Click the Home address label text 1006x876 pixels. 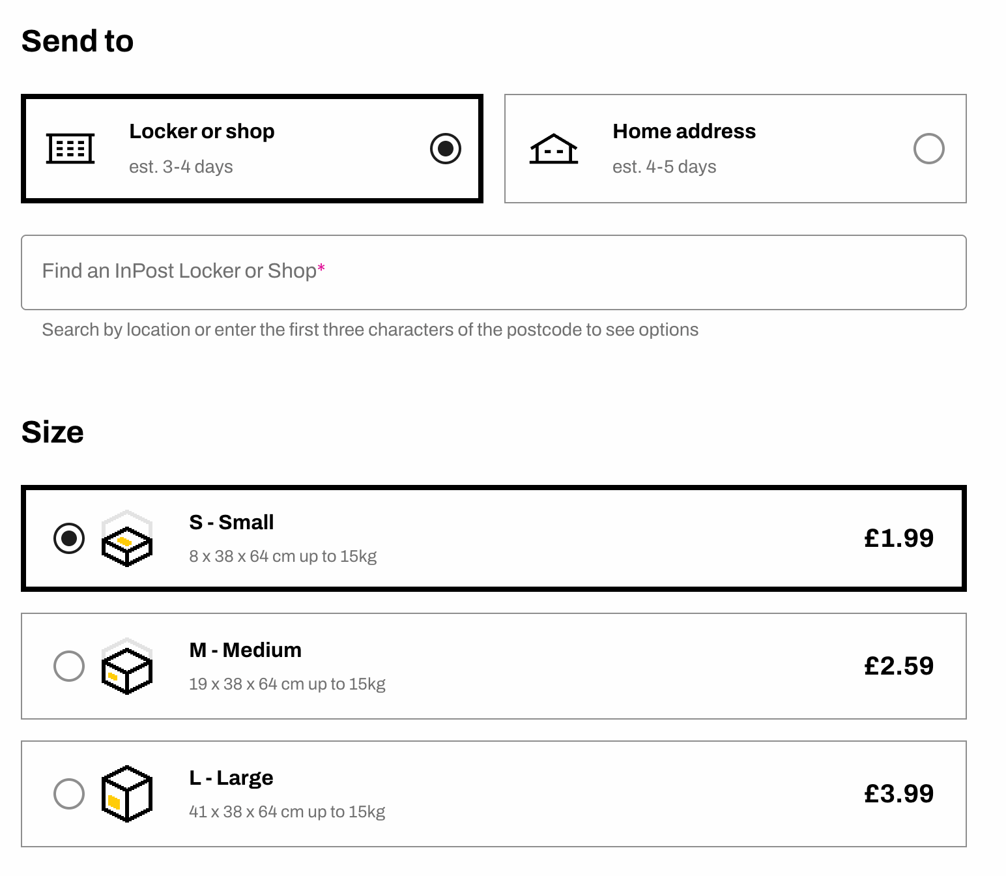click(684, 131)
